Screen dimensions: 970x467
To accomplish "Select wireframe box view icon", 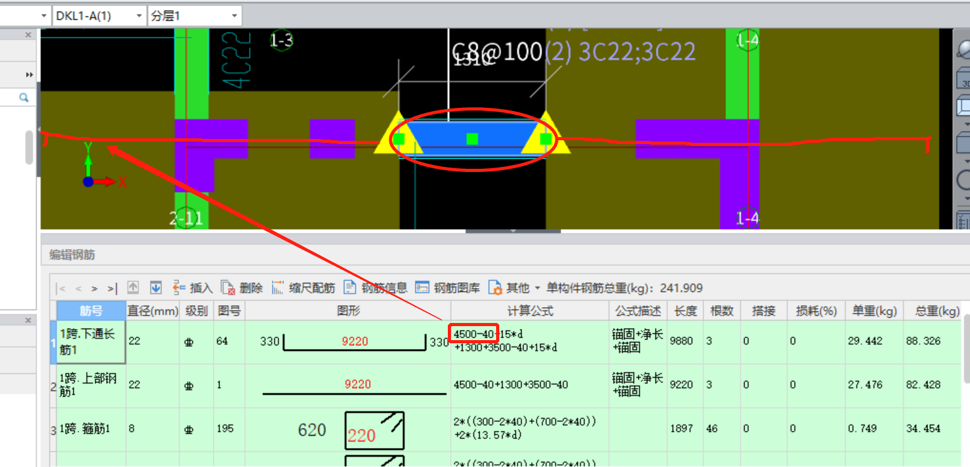I will coord(964,105).
